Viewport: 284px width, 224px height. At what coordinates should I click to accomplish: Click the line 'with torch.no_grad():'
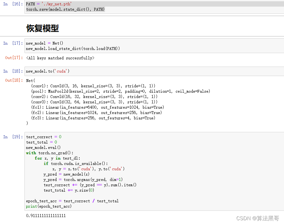click(x=50, y=153)
